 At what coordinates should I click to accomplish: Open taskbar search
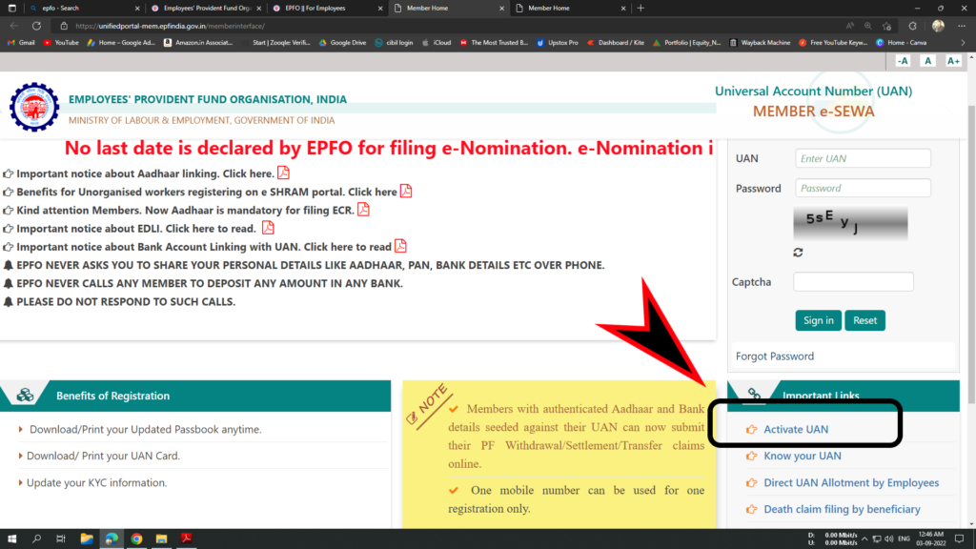tap(36, 539)
